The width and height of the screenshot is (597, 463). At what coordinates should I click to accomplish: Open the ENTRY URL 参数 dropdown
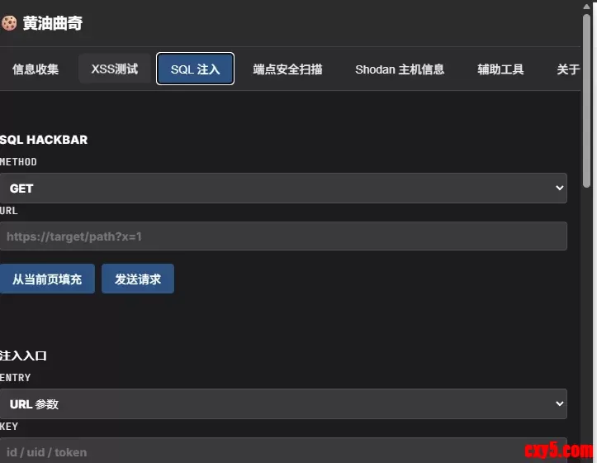click(x=283, y=404)
